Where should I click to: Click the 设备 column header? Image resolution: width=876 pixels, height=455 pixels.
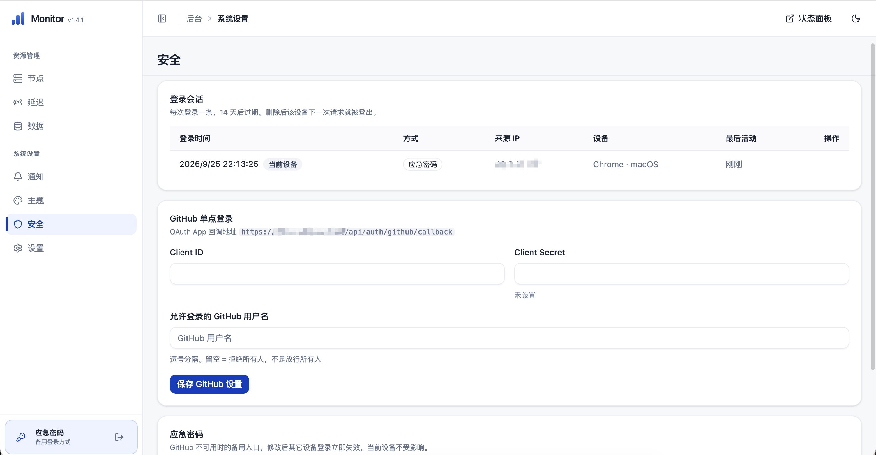[601, 138]
